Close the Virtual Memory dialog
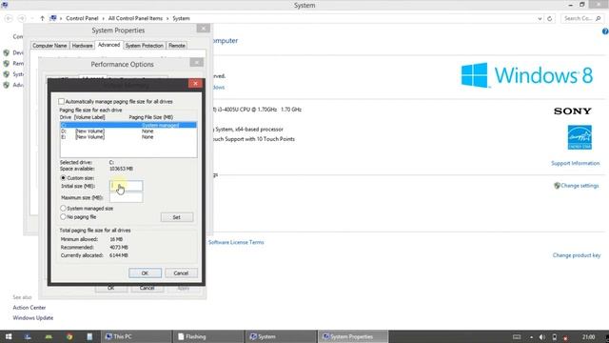609x343 pixels. click(195, 83)
